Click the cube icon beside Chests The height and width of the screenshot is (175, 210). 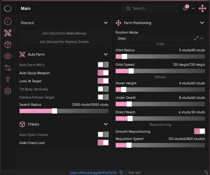(22, 124)
